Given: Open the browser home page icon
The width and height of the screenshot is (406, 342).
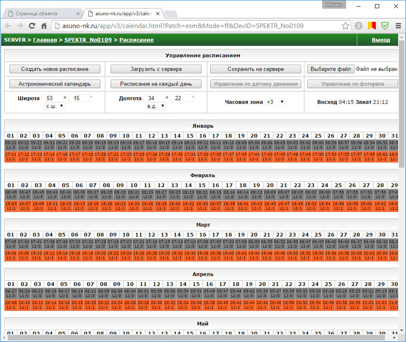Looking at the screenshot, I should click(x=44, y=26).
